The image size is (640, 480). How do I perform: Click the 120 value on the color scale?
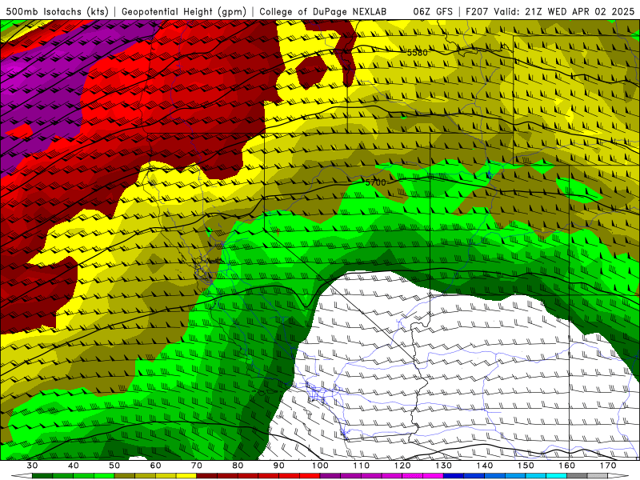pyautogui.click(x=402, y=466)
